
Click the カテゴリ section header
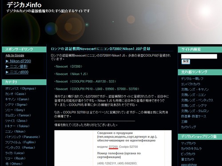point(24,82)
